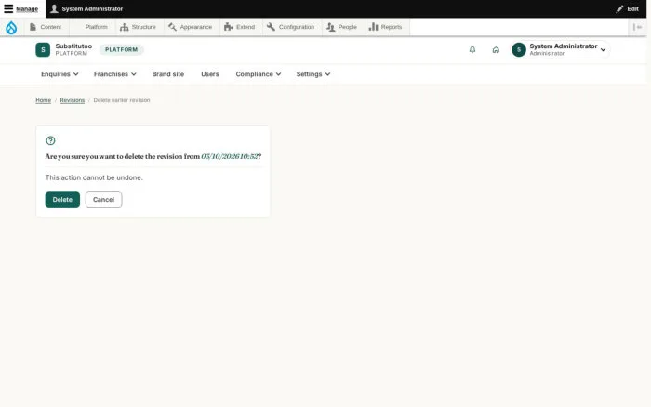651x407 pixels.
Task: Open the Content admin menu
Action: (46, 27)
